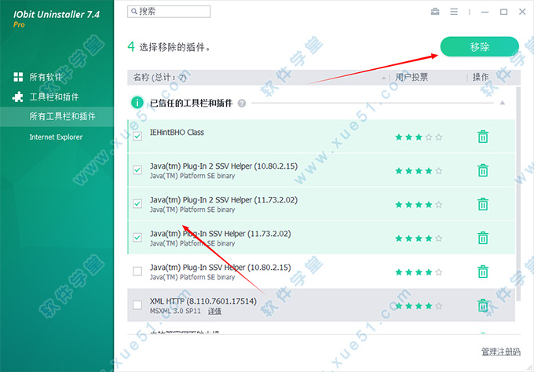534x372 pixels.
Task: Click the star rating of IEHintBHO Class
Action: point(419,137)
